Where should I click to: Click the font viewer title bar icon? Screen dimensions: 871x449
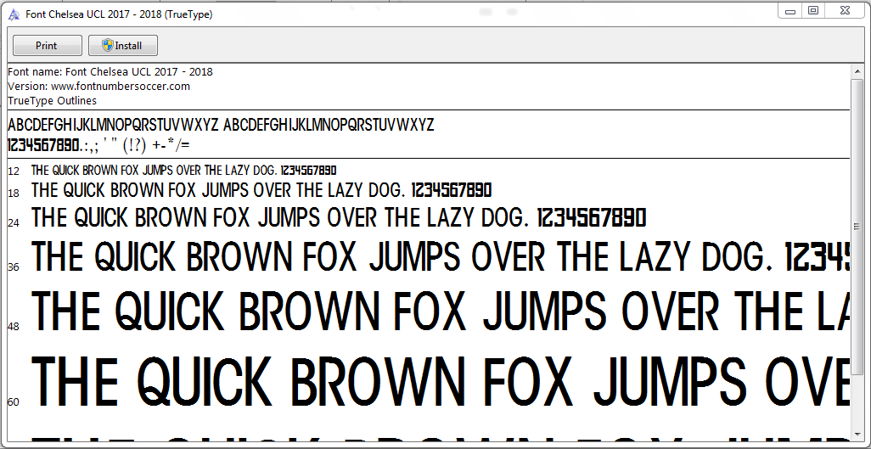coord(14,14)
